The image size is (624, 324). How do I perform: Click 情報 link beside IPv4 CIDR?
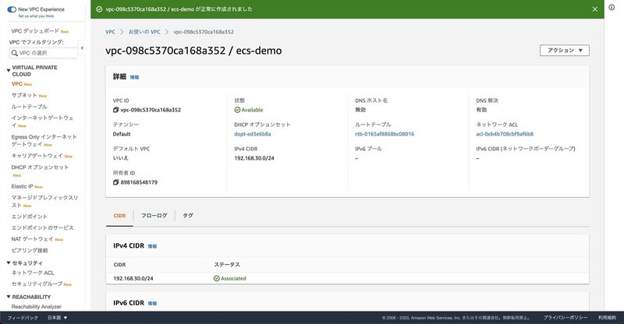[152, 246]
